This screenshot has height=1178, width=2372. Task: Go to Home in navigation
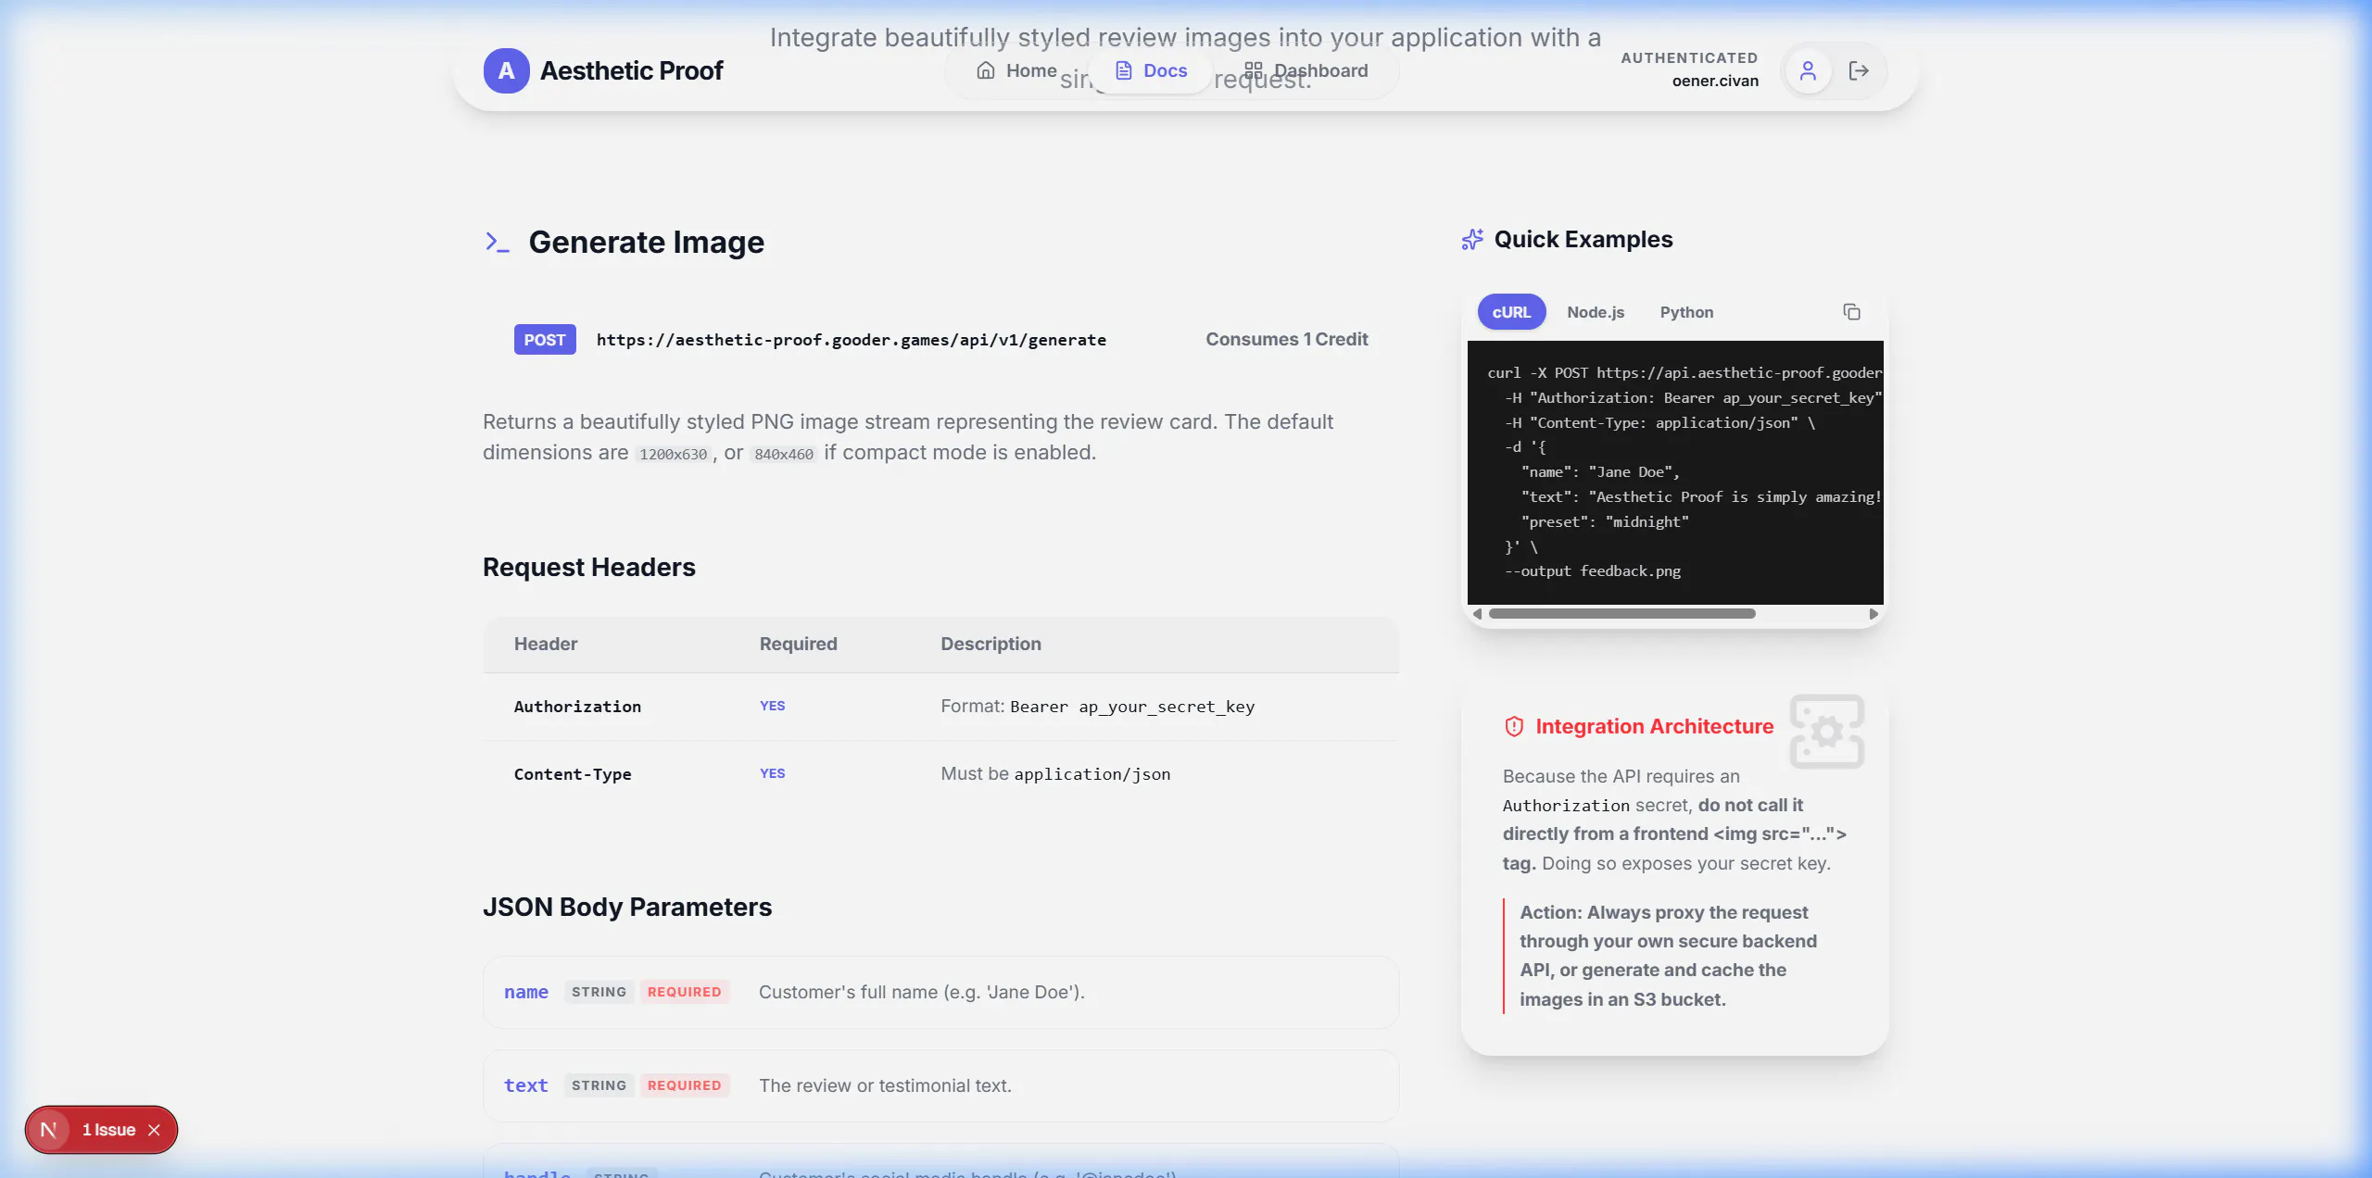1016,70
